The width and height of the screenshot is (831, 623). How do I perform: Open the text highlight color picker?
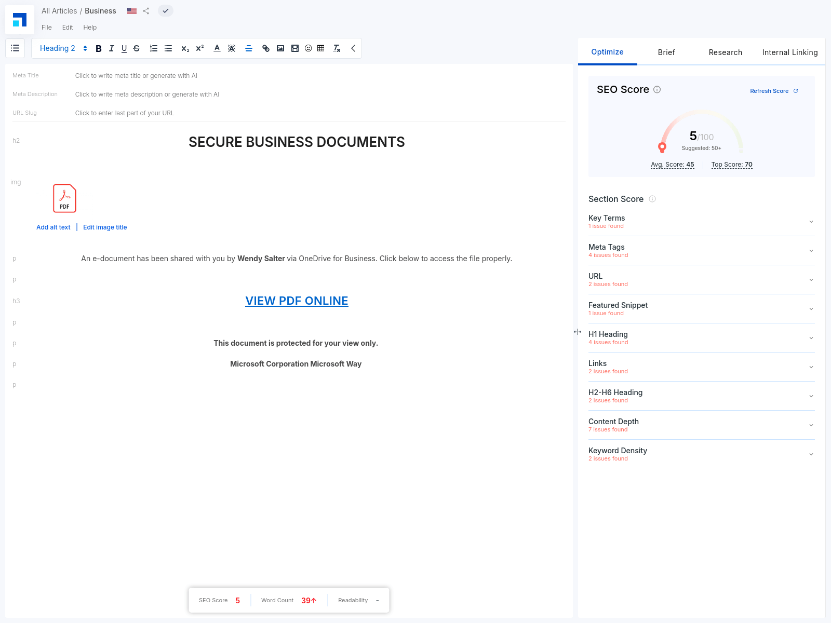[x=232, y=48]
